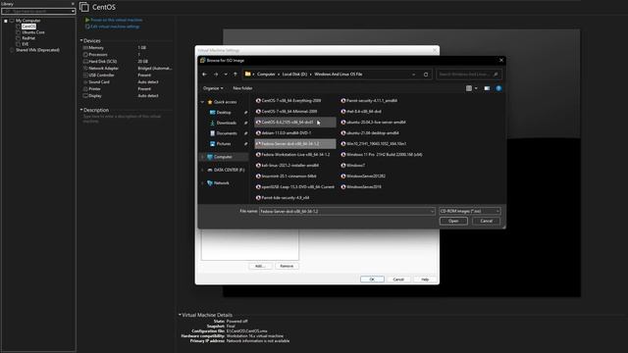Image resolution: width=628 pixels, height=353 pixels.
Task: Select WindowsServer2019 ISO file
Action: [361, 187]
